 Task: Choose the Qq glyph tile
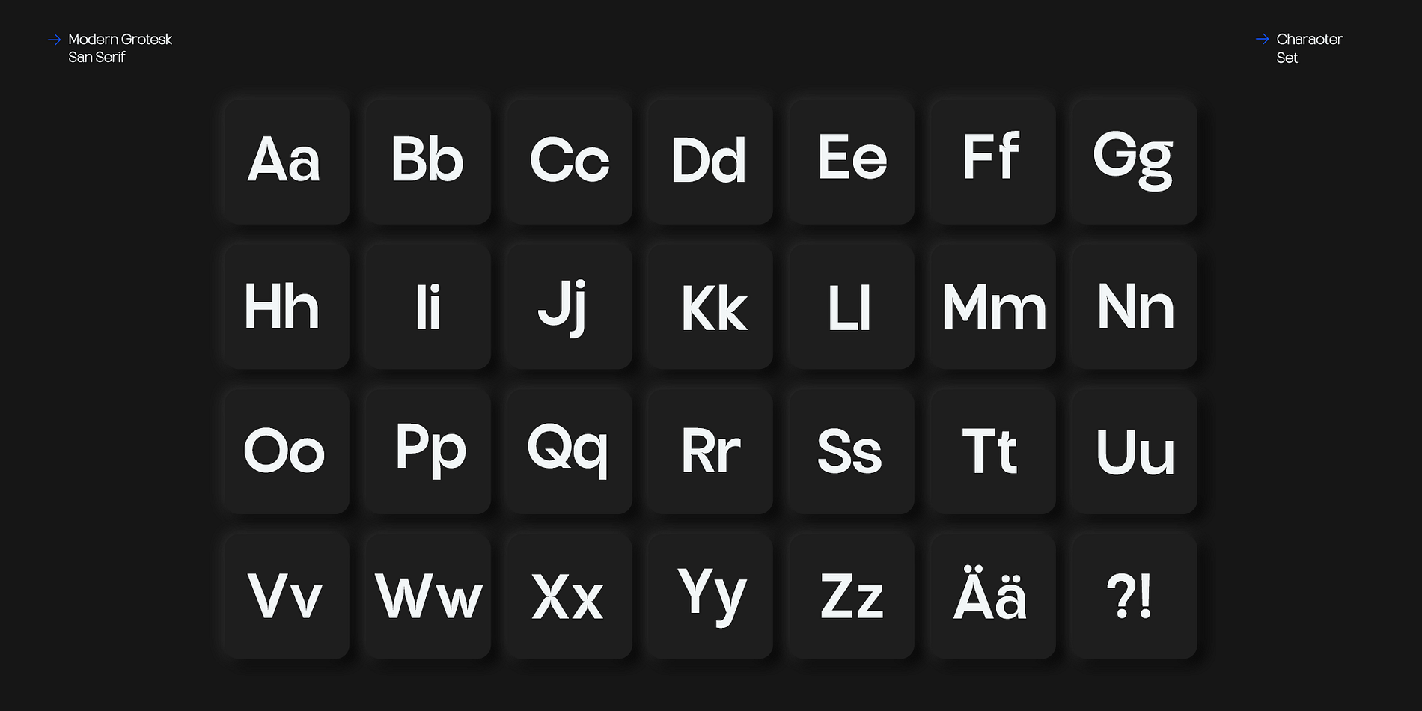[569, 451]
